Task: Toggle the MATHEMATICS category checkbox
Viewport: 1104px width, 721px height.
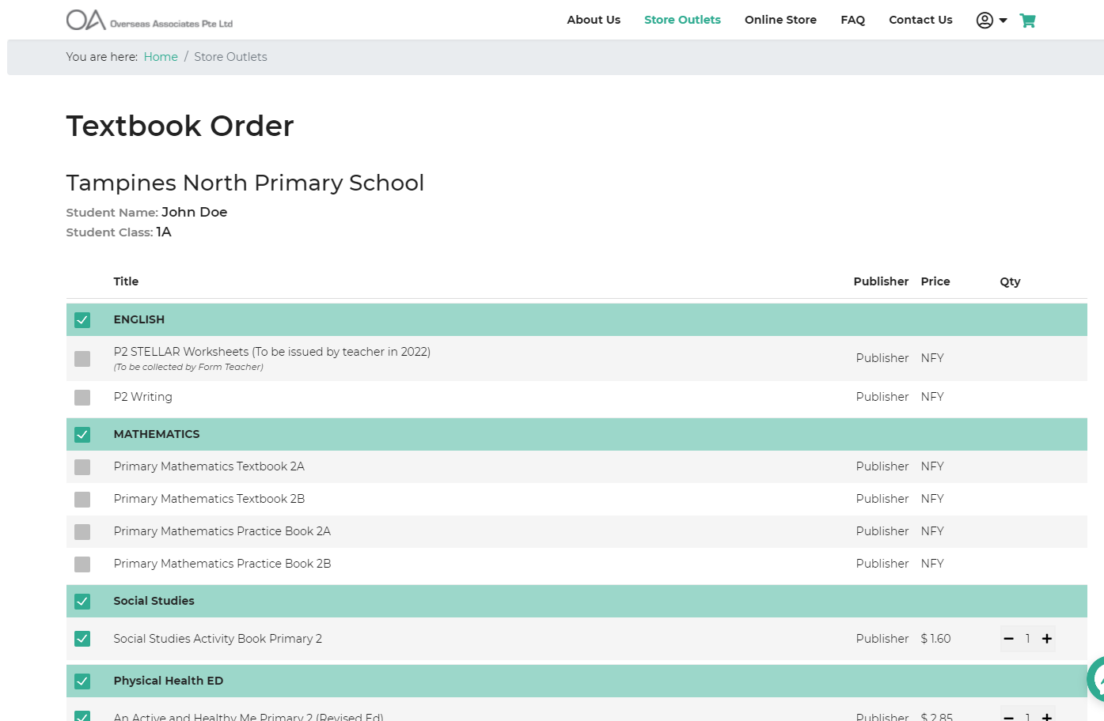Action: [82, 435]
